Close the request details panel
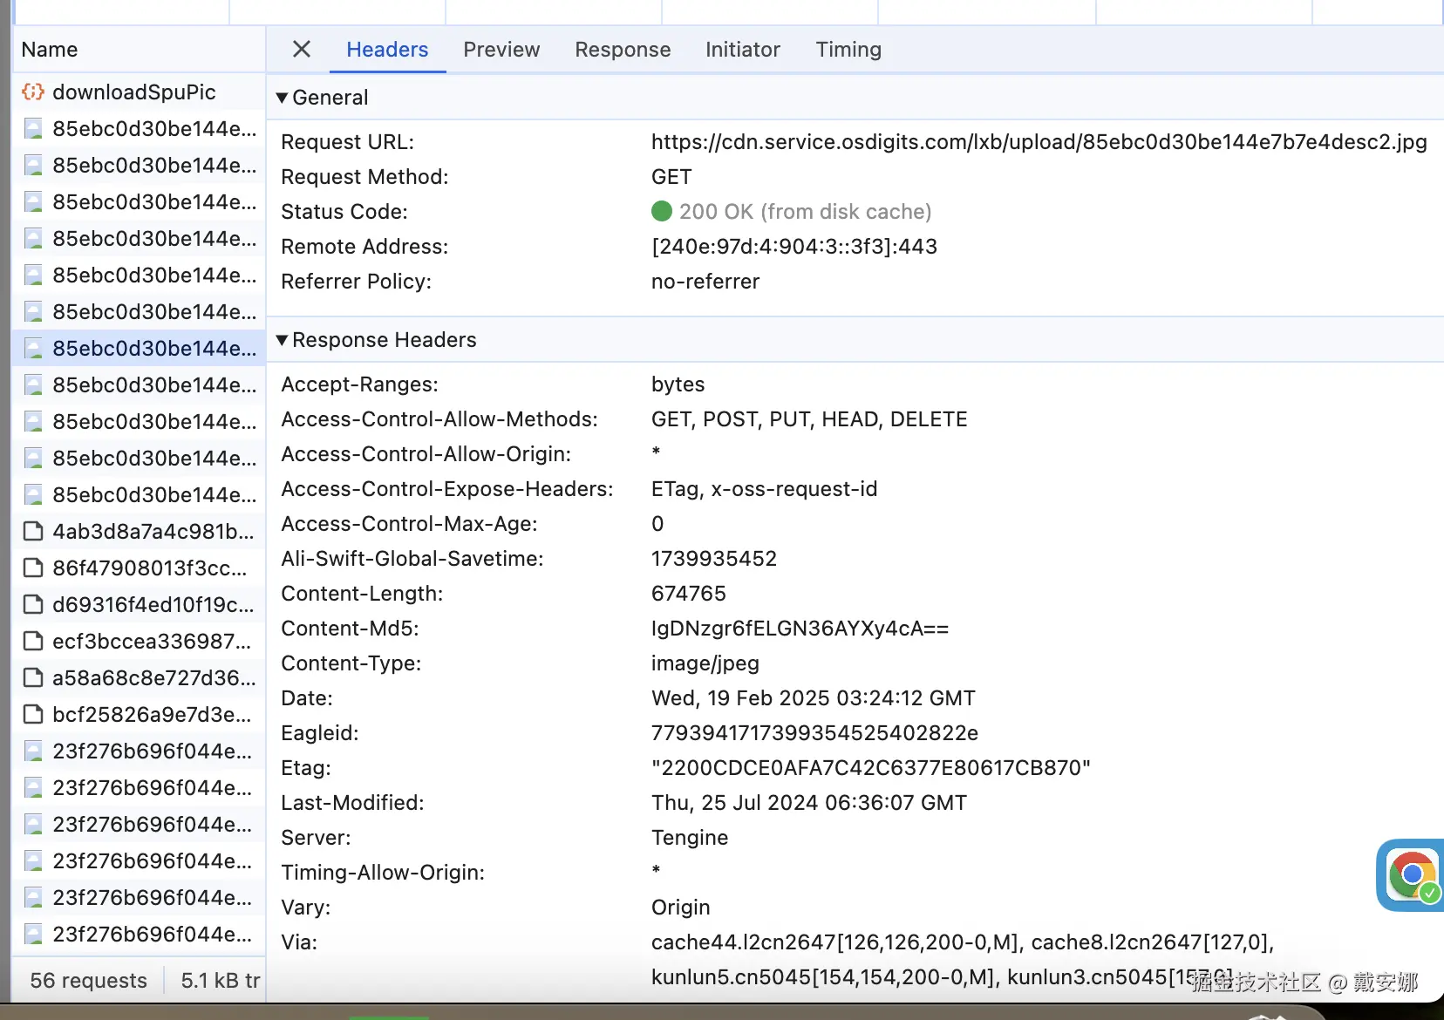 click(301, 50)
